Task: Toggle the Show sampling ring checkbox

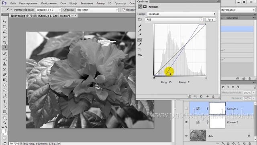Action: coord(124,10)
